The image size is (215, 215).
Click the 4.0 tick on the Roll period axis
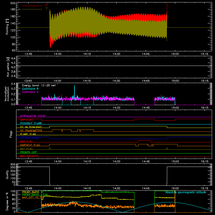click(13, 67)
